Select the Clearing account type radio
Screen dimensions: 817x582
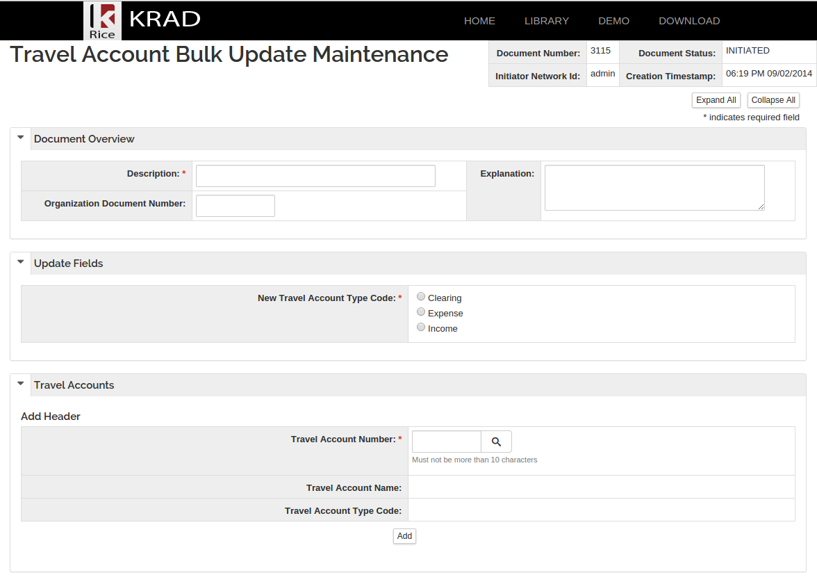pyautogui.click(x=421, y=297)
